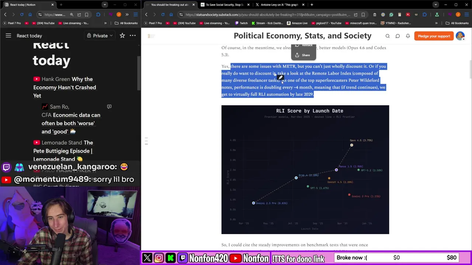Open Twitch bookmark
Screen dimensions: 472x265
click(x=241, y=23)
